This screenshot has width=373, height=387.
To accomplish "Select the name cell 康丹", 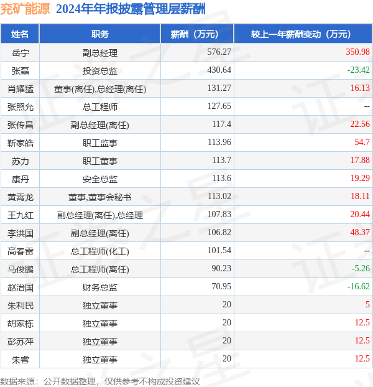I will (21, 179).
